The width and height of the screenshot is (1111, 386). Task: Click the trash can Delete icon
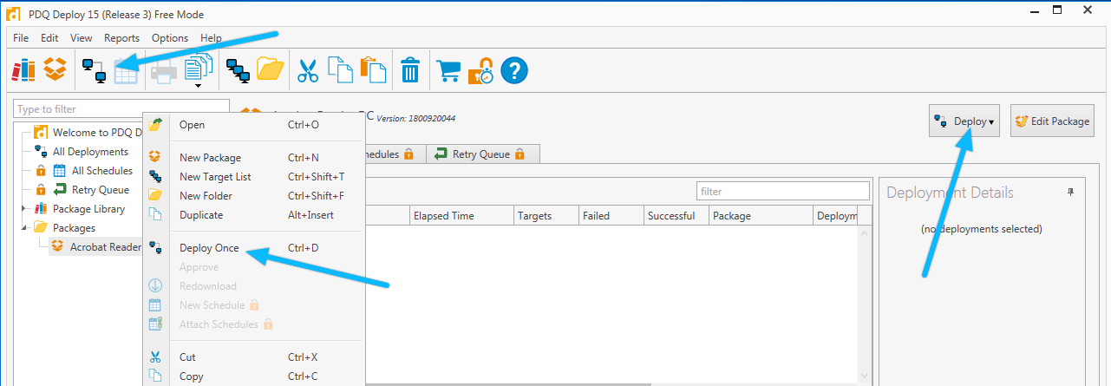(410, 70)
